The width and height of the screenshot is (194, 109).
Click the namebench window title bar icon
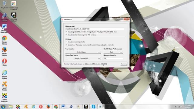point(63,19)
